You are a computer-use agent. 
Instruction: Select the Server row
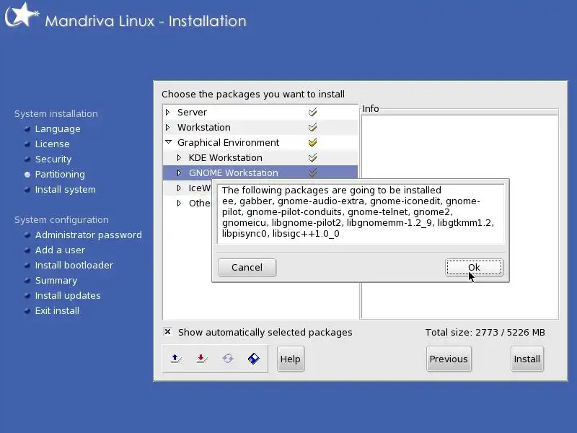tap(260, 112)
